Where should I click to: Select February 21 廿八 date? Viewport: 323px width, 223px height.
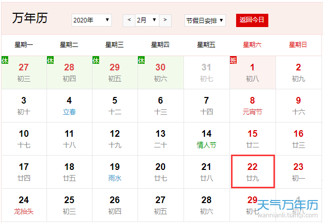(x=206, y=172)
